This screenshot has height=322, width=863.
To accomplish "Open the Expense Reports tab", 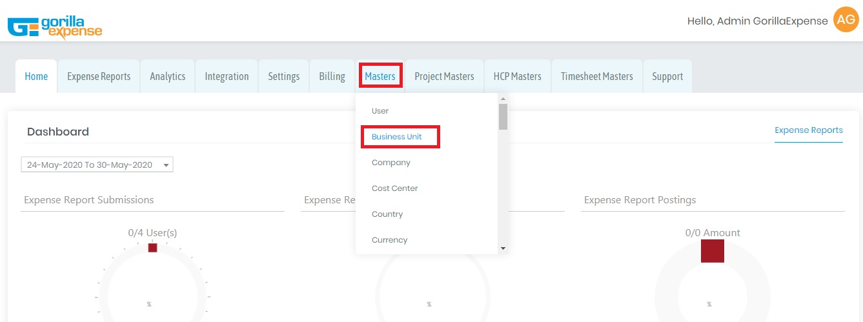I will point(99,76).
